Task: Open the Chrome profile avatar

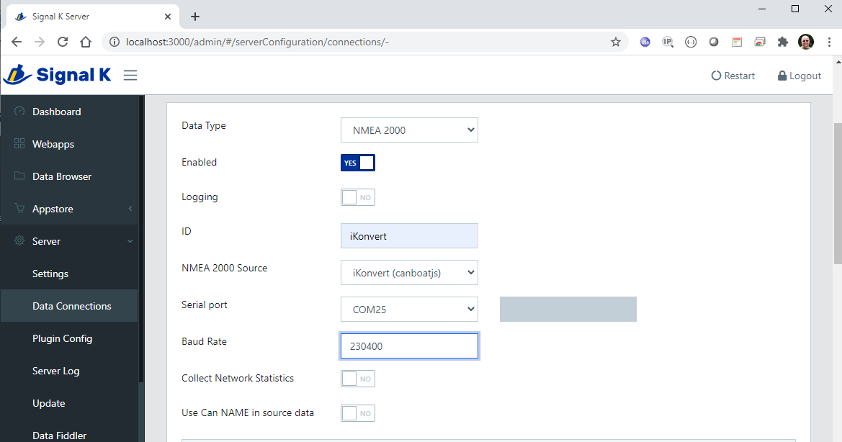Action: click(806, 42)
